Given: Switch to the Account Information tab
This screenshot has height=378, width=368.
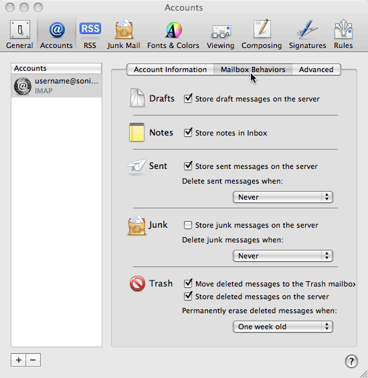Looking at the screenshot, I should pos(170,69).
